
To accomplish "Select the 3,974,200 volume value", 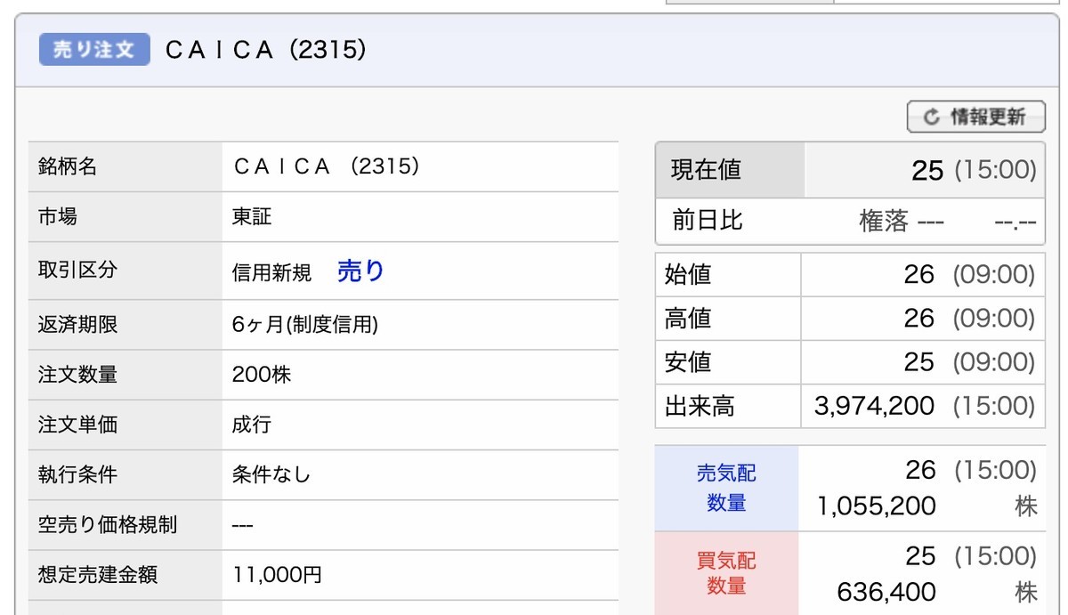I will click(874, 407).
